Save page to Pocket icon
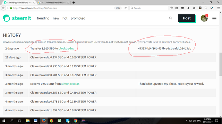The height and width of the screenshot is (124, 222). (182, 8)
